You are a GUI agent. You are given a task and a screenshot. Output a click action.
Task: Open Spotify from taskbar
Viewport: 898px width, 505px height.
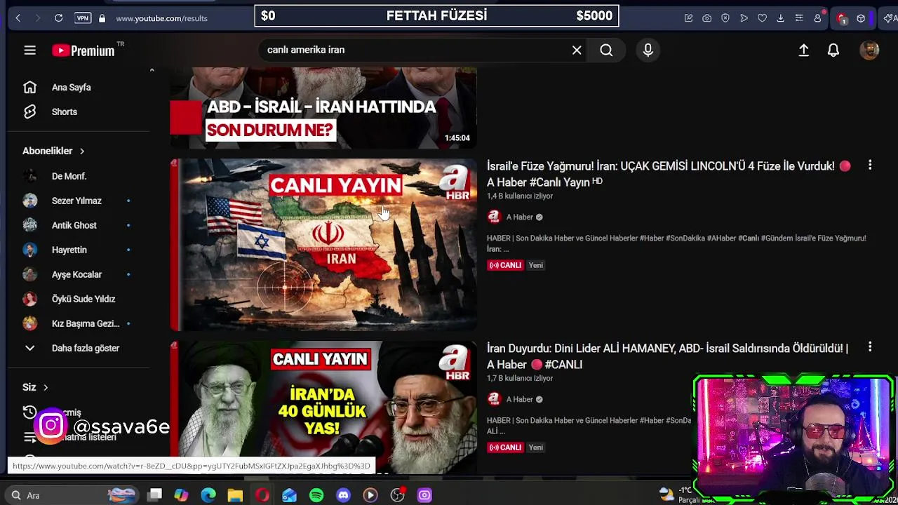point(316,495)
